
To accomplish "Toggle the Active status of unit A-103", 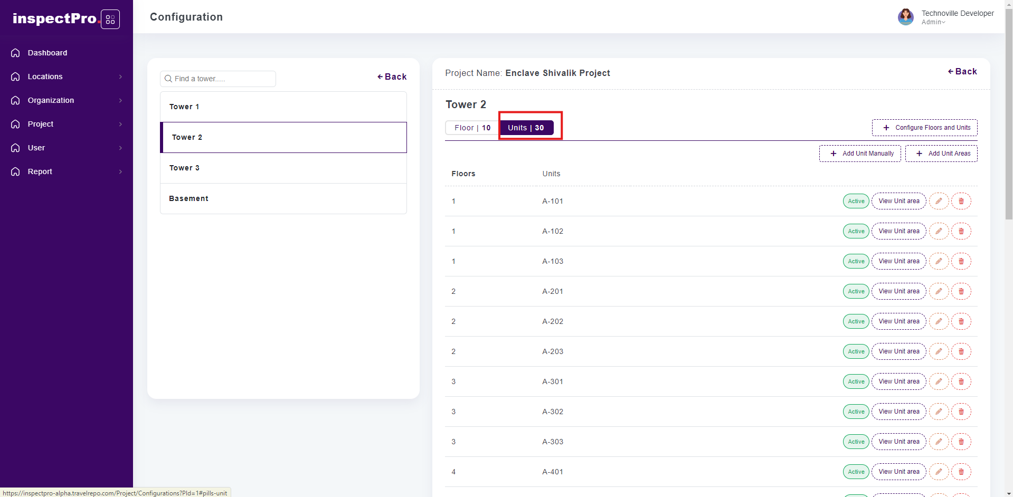I will pos(856,261).
